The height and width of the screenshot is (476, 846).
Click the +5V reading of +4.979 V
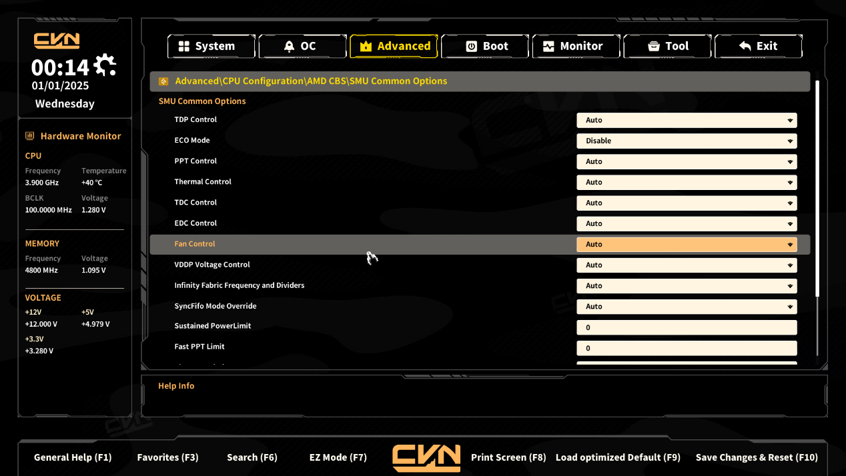95,325
